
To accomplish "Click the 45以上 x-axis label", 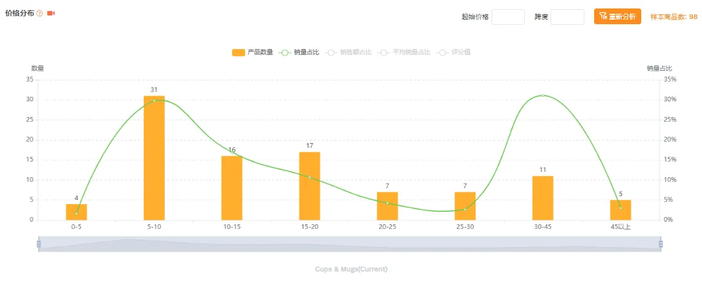I will [620, 227].
